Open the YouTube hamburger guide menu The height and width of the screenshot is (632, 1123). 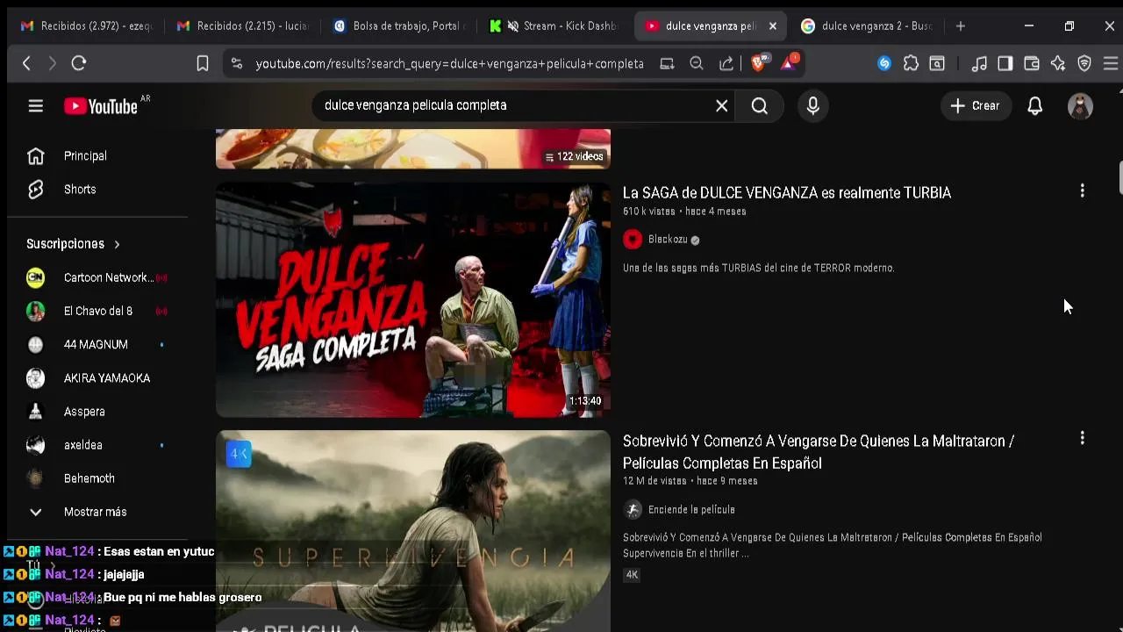[35, 106]
